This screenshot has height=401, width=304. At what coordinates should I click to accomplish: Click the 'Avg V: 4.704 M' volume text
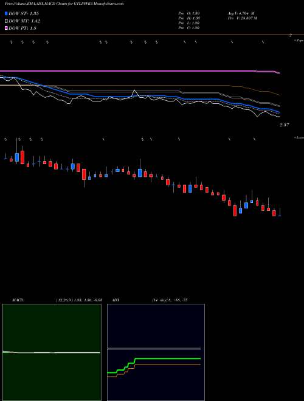(x=241, y=13)
